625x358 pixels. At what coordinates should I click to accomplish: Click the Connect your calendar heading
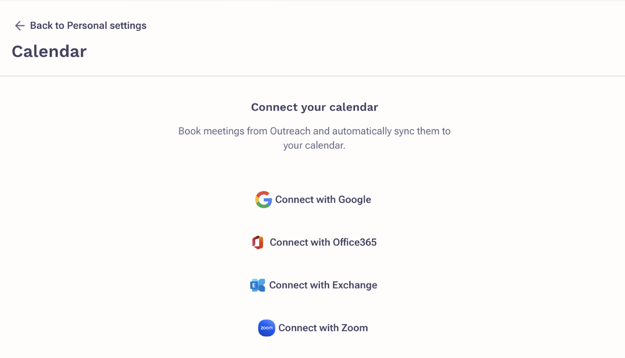coord(314,107)
